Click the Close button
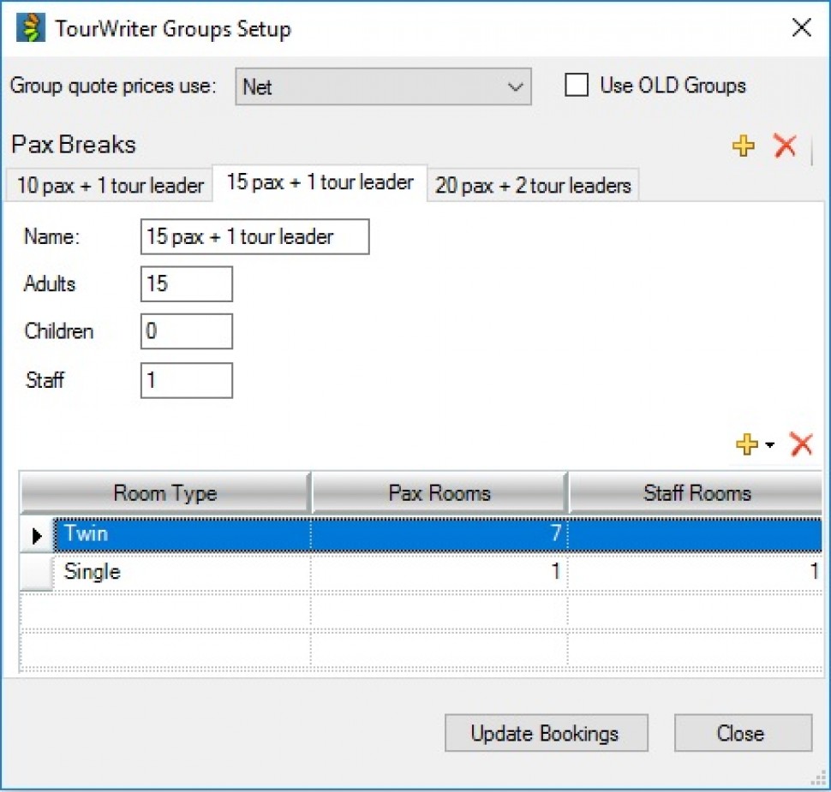This screenshot has height=792, width=831. click(x=743, y=734)
